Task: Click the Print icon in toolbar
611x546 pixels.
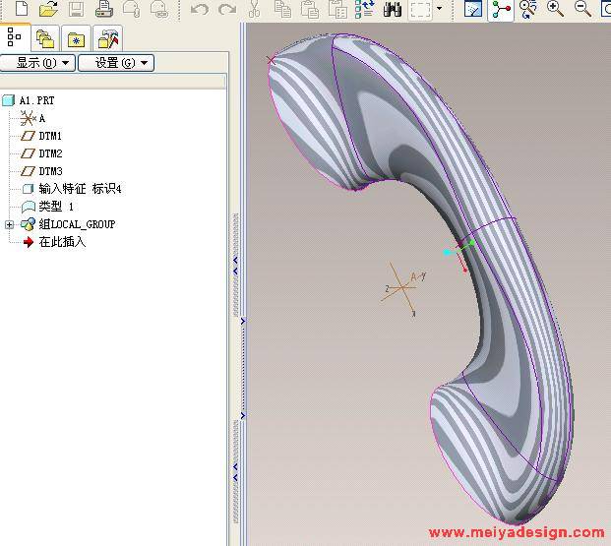Action: pyautogui.click(x=103, y=9)
